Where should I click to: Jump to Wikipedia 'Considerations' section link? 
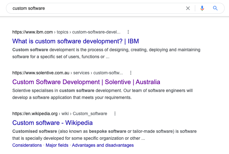click(x=27, y=145)
